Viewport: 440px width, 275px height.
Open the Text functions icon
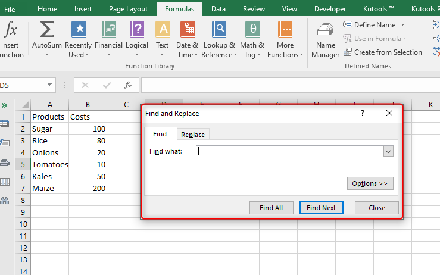[163, 29]
